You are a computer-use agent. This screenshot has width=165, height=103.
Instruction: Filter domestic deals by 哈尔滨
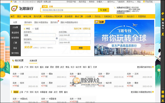tap(78, 67)
